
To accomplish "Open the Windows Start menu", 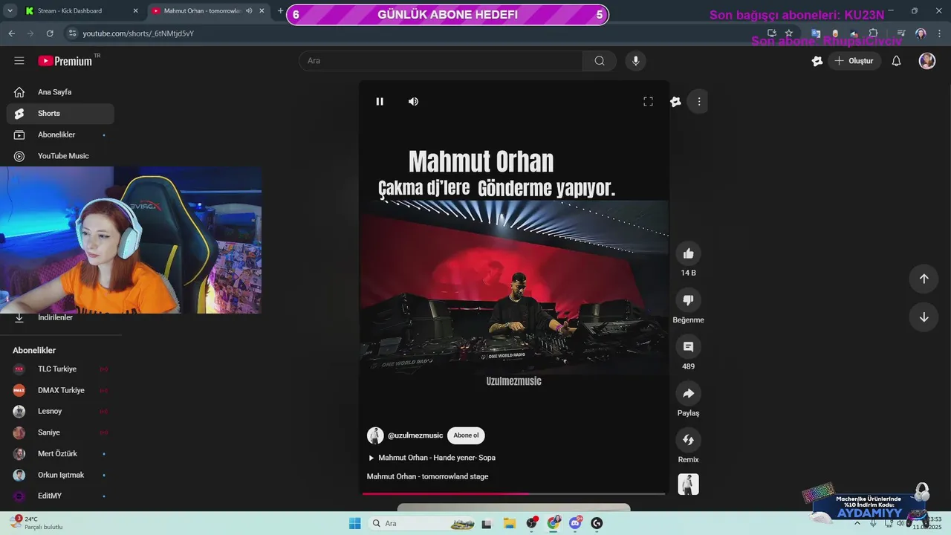I will click(x=354, y=523).
